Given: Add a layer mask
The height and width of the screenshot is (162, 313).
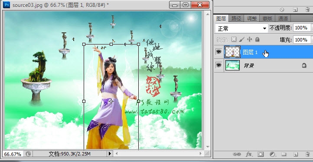Looking at the screenshot, I should tap(260, 154).
